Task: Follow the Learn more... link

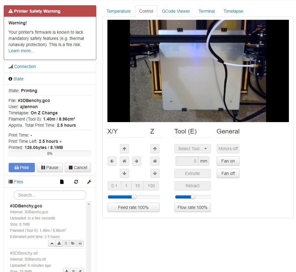Action: tap(21, 51)
